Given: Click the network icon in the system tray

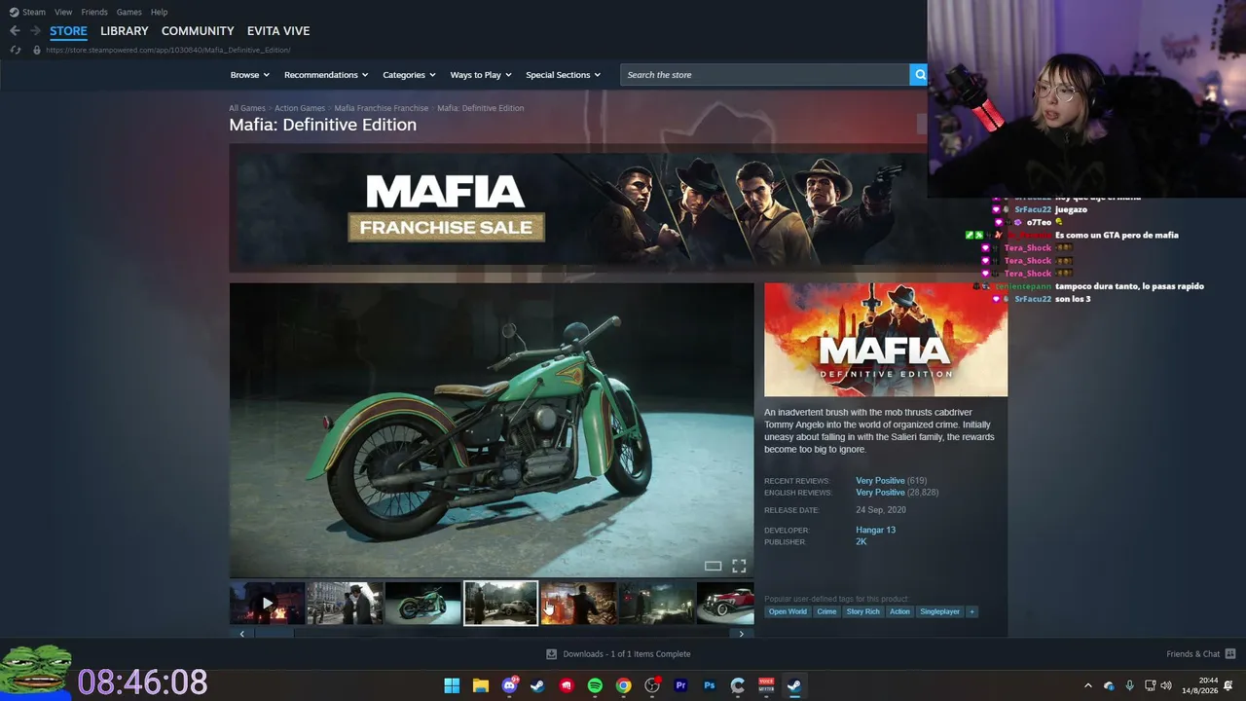Looking at the screenshot, I should [x=1149, y=685].
